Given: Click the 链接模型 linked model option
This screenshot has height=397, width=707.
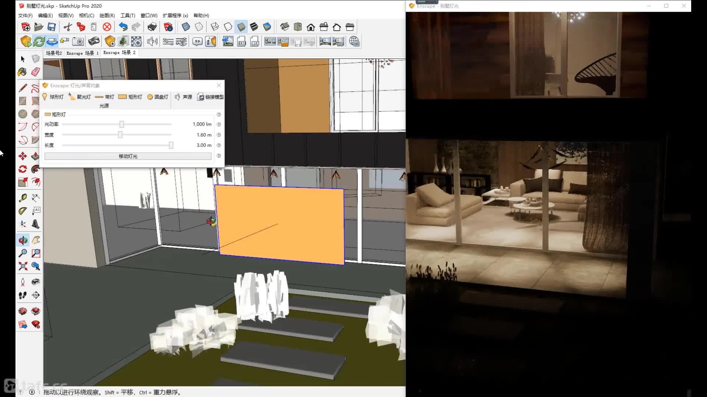Looking at the screenshot, I should 211,97.
